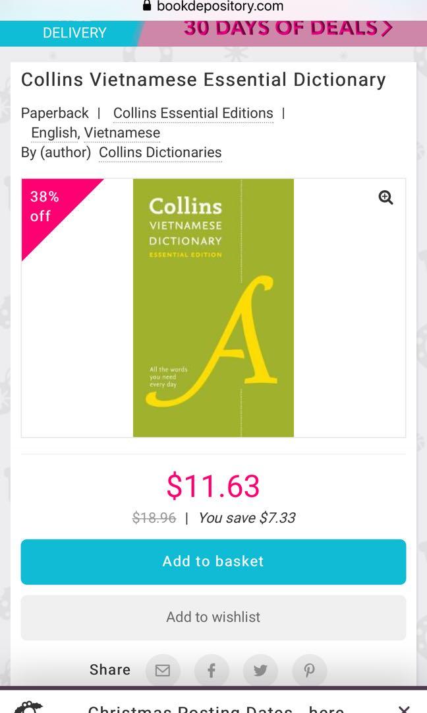Switch to the DELIVERY tab
427x713 pixels.
[74, 32]
